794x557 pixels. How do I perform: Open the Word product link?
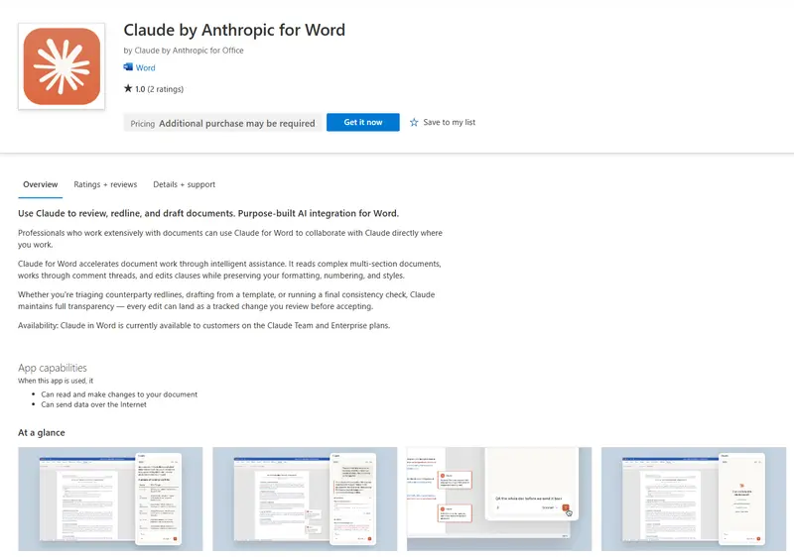(145, 67)
